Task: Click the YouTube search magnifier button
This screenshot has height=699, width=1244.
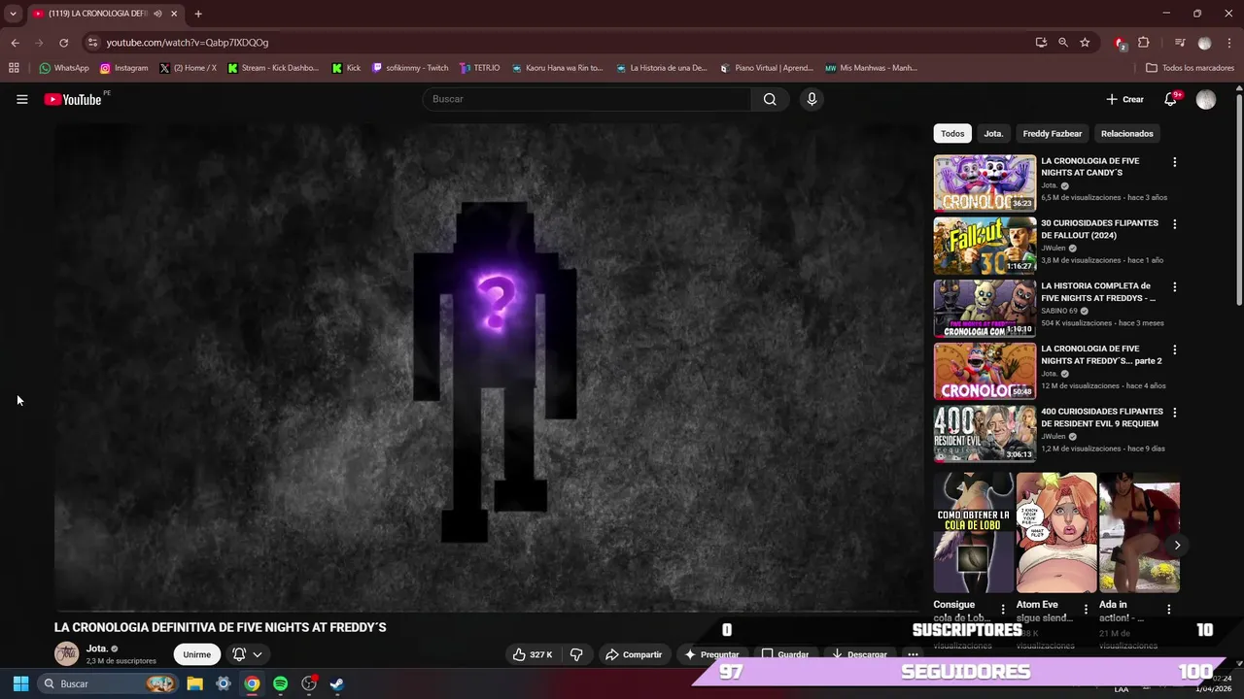Action: pyautogui.click(x=770, y=99)
